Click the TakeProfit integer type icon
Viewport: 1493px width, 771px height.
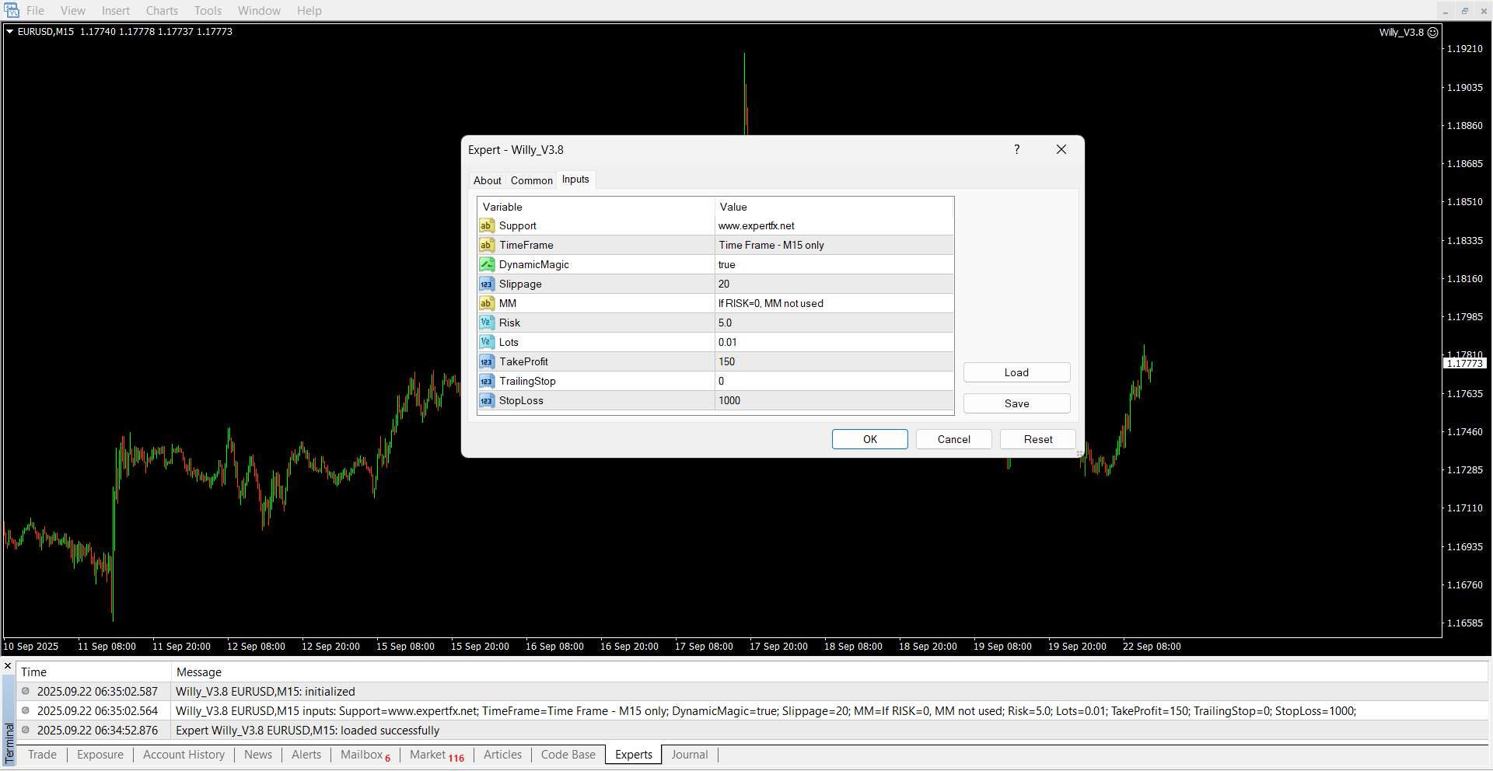[x=487, y=362]
